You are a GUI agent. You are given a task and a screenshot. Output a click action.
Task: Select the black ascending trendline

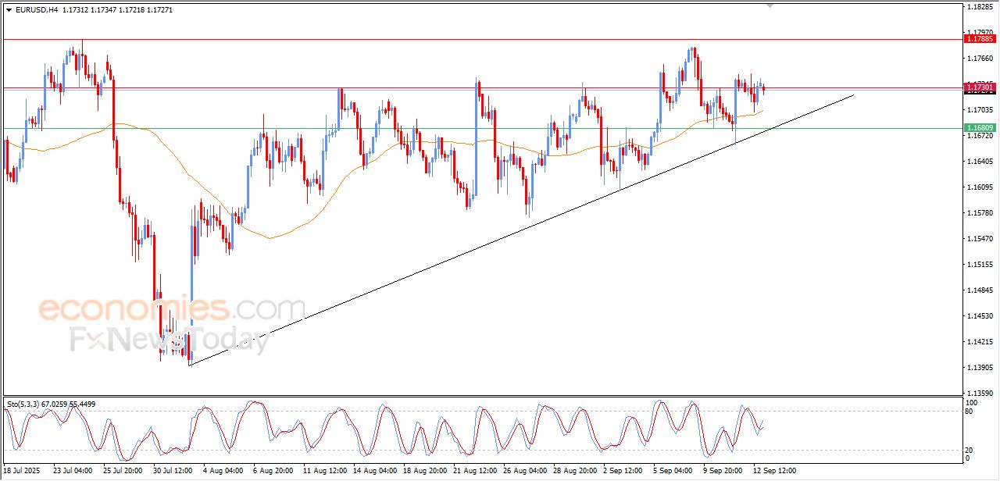(521, 230)
